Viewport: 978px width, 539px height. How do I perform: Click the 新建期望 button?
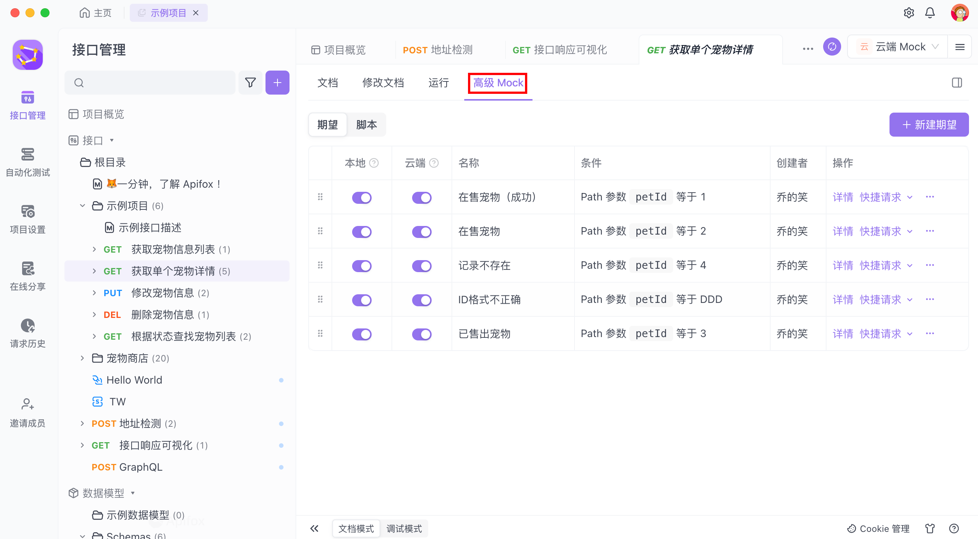(928, 125)
